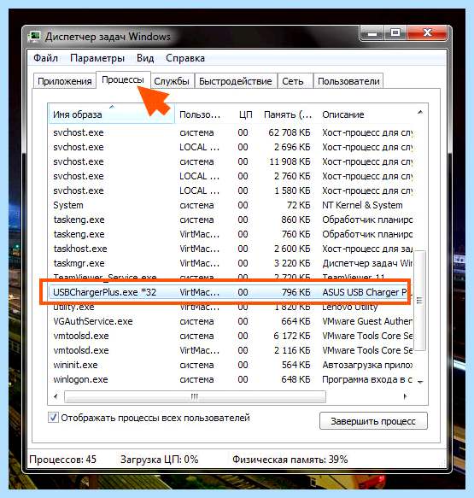The image size is (474, 498).
Task: Sort by Память column header
Action: click(x=288, y=114)
